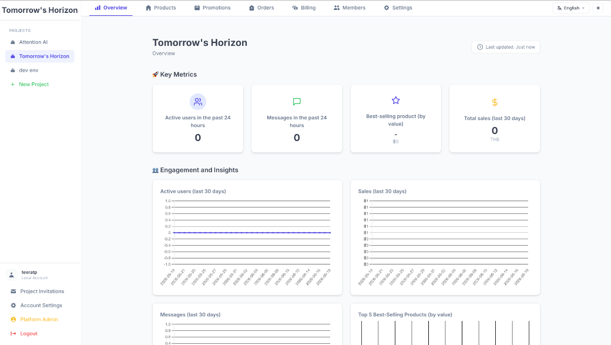Open the Orders tab
This screenshot has height=345, width=611.
tap(261, 8)
